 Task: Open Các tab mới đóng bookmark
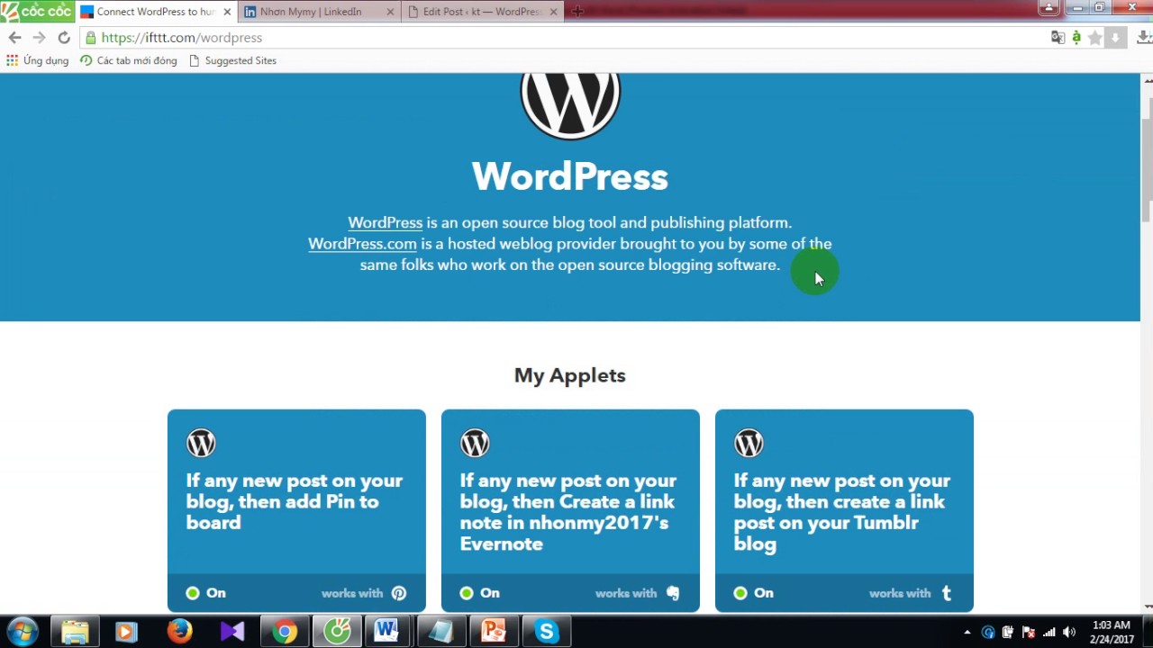pos(129,60)
